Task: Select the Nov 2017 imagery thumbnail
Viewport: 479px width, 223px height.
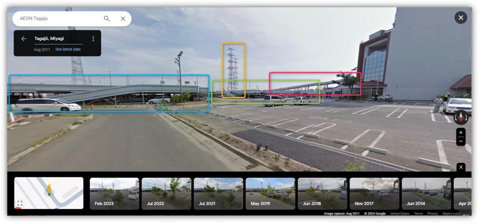Action: point(374,194)
